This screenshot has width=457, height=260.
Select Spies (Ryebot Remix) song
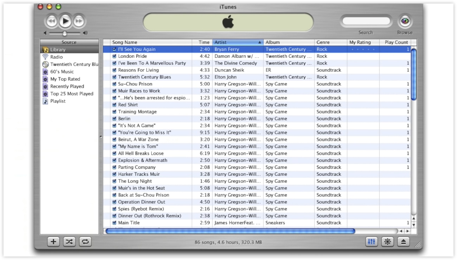[141, 209]
